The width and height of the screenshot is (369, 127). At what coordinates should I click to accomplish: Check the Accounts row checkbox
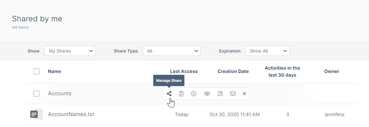coord(36,94)
